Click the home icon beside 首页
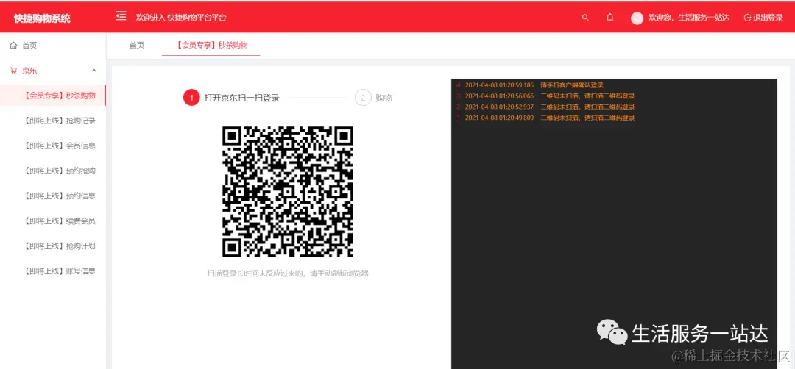The width and height of the screenshot is (795, 369). [13, 46]
